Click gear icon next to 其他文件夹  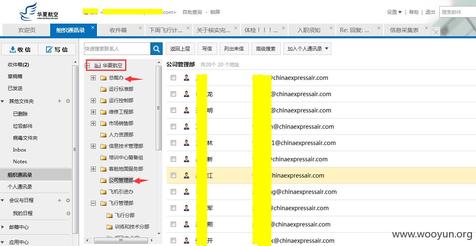[68, 101]
